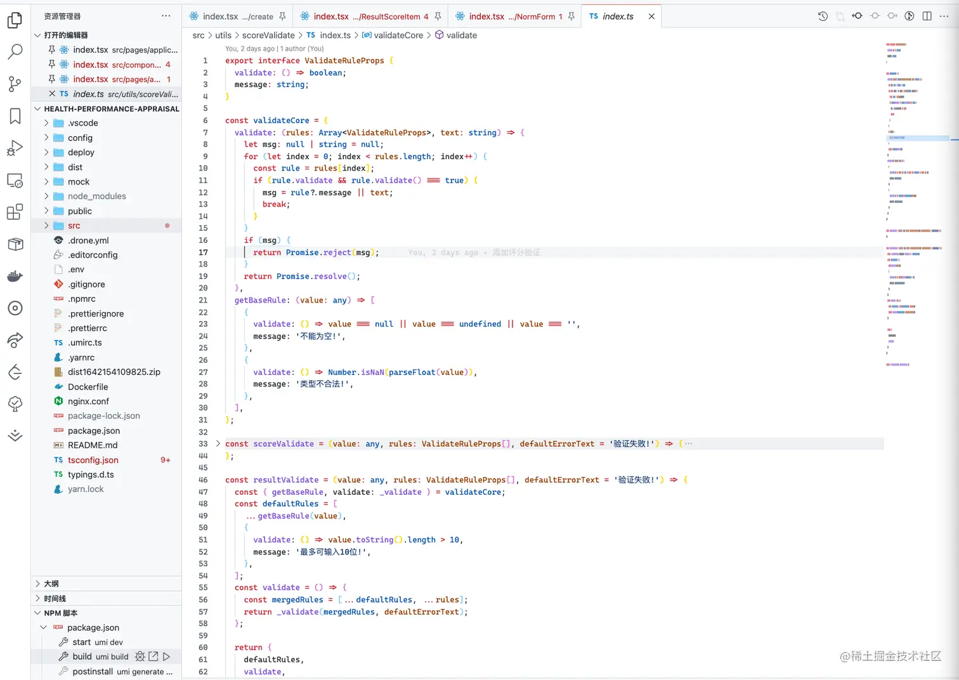Show file history with clock icon
The height and width of the screenshot is (680, 959).
pos(823,16)
